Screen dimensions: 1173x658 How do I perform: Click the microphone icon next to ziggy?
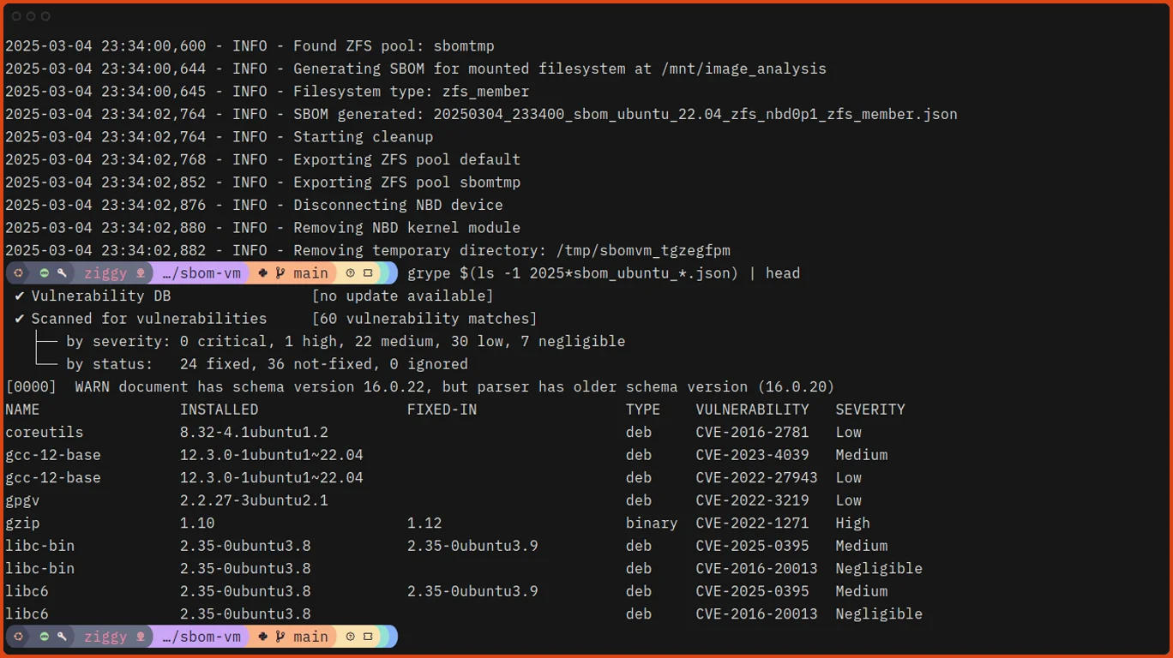pos(140,273)
